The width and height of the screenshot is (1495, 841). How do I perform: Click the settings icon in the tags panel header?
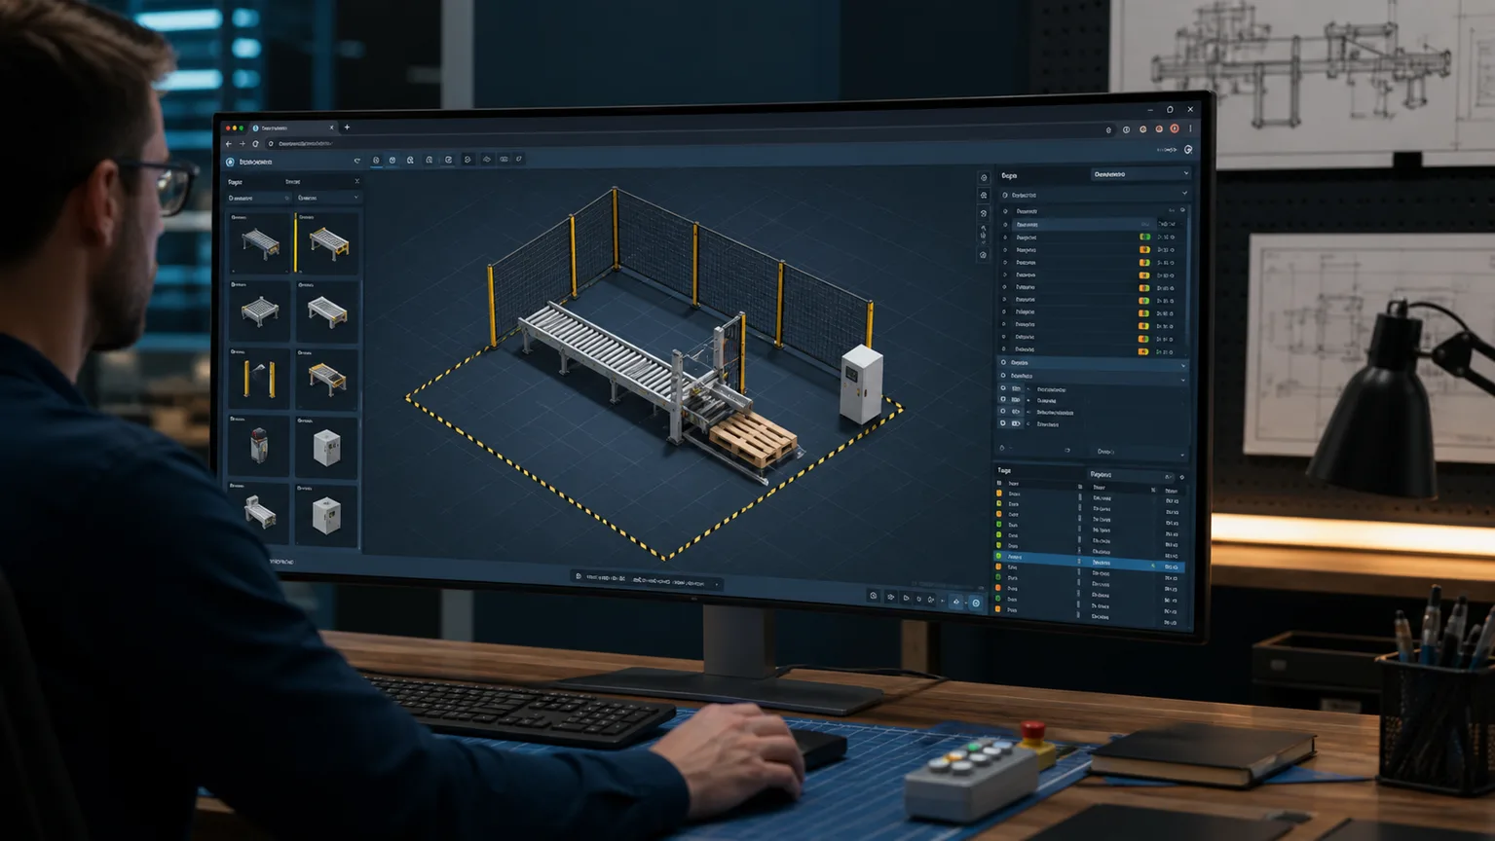coord(1182,477)
